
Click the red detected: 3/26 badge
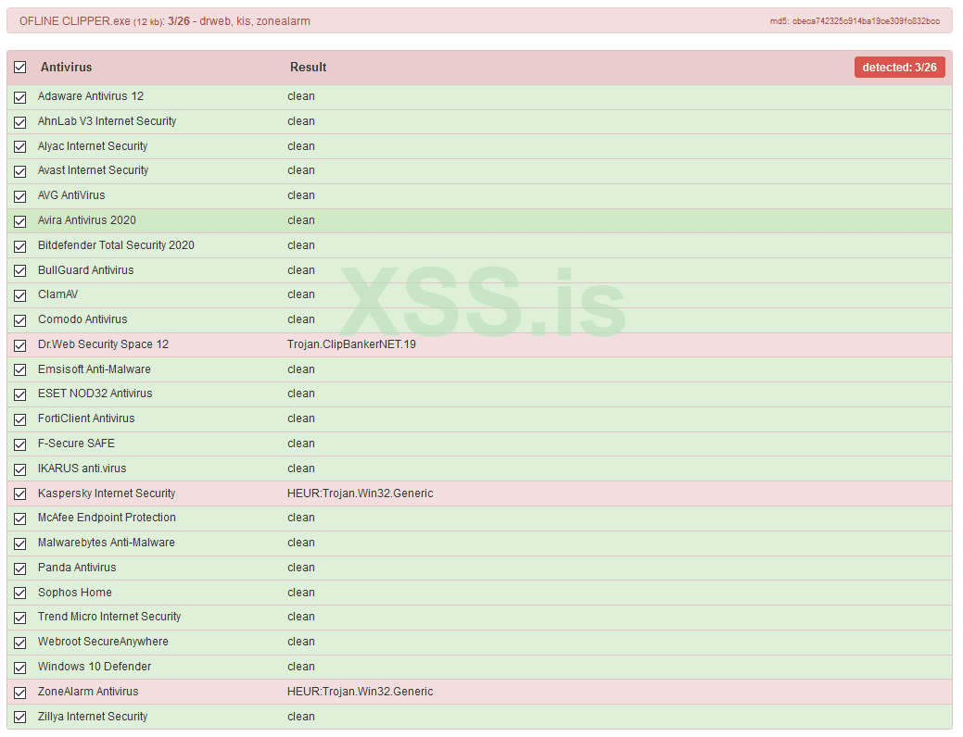tap(899, 68)
